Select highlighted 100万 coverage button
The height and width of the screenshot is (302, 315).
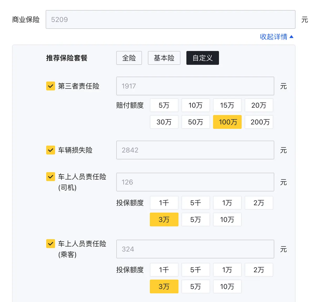[x=227, y=122]
